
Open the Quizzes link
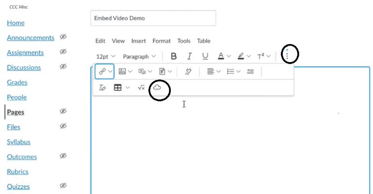(18, 187)
